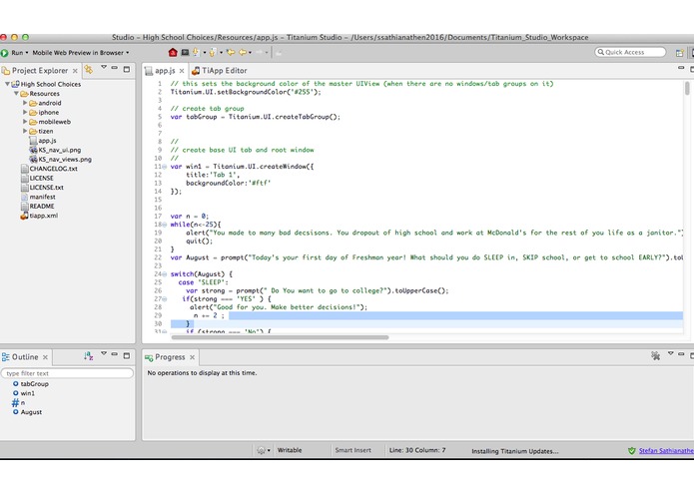Image resolution: width=694 pixels, height=493 pixels.
Task: Click the Next Annotation toolbar icon
Action: [x=196, y=52]
